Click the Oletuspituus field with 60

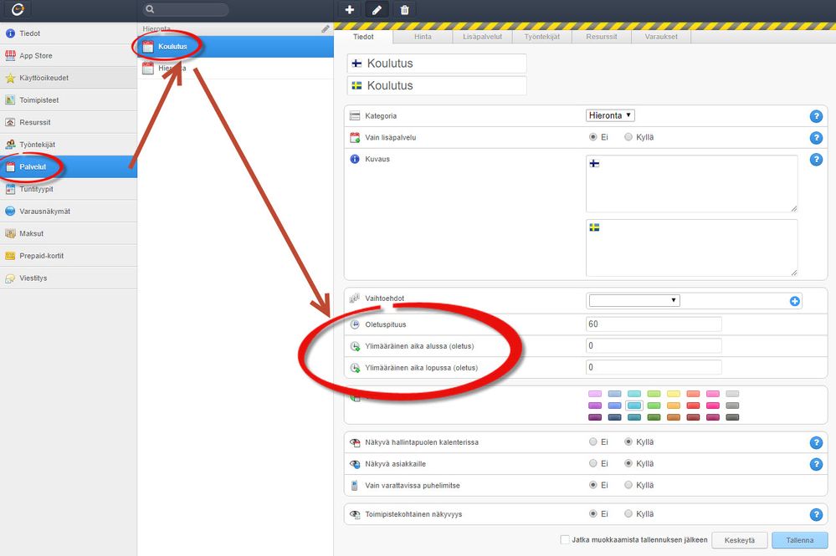coord(654,324)
